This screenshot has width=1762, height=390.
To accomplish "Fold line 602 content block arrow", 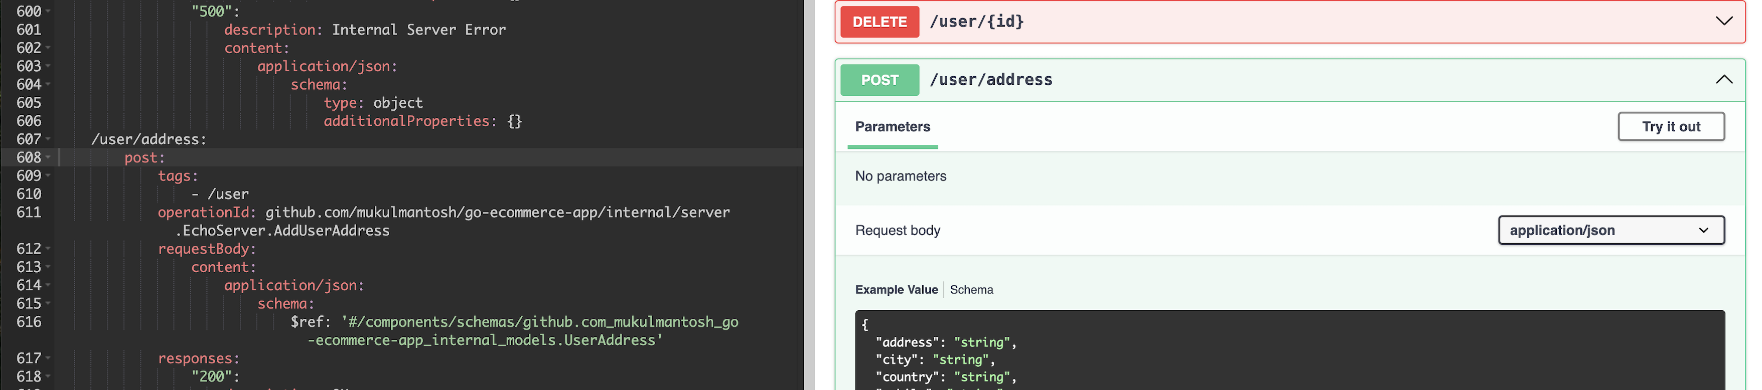I will pos(48,48).
